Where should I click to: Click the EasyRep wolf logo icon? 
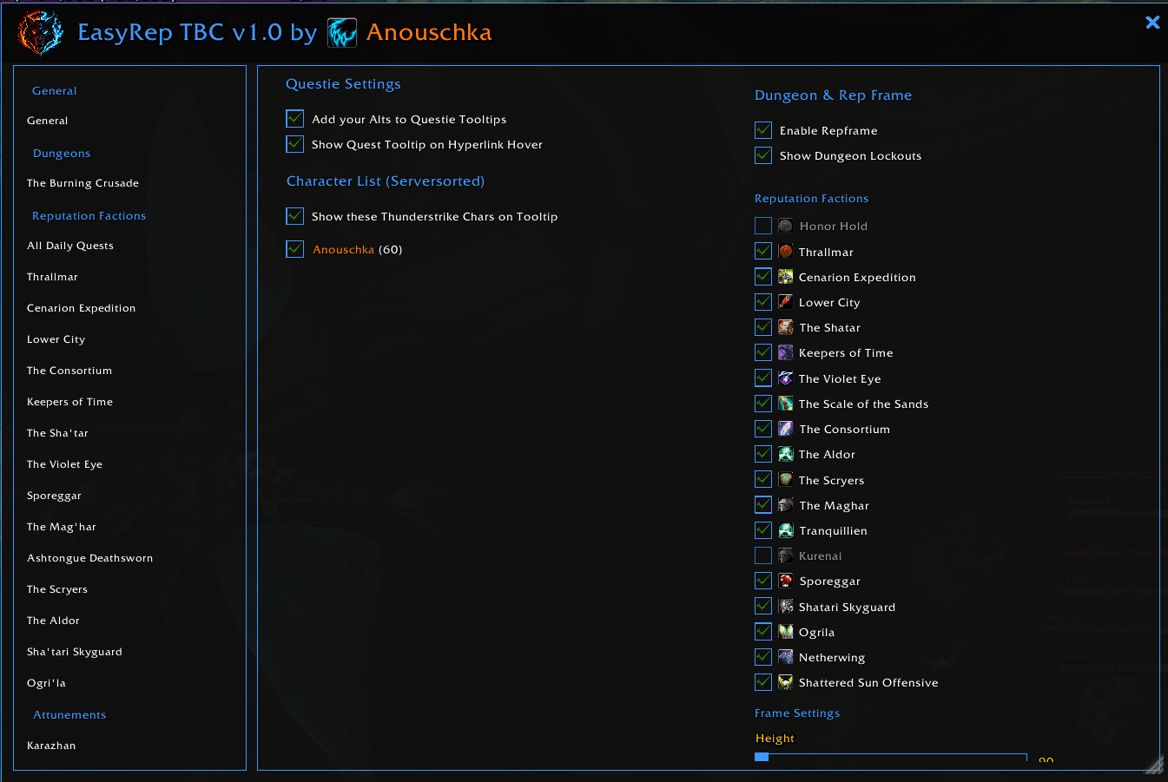(40, 33)
